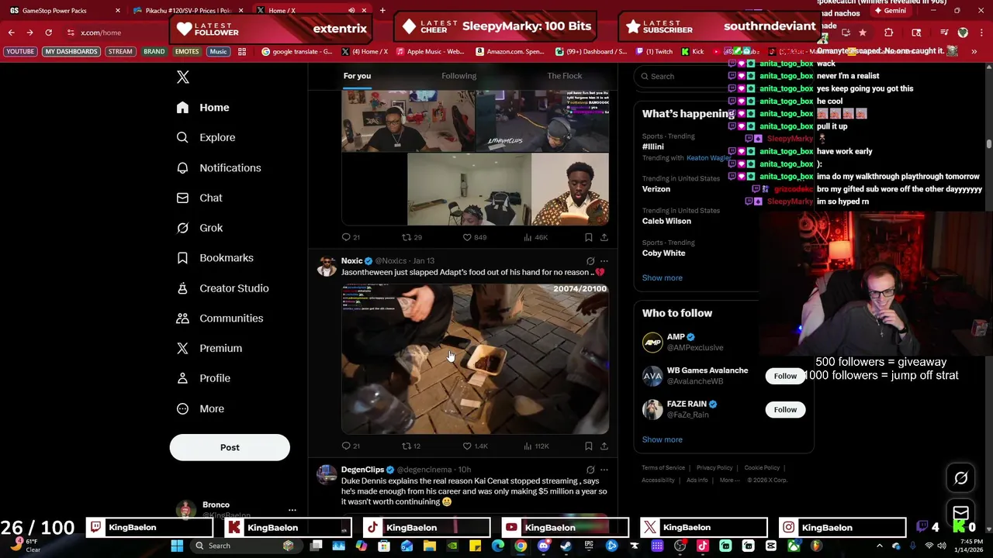Click Grok icon on DegenClips post
The width and height of the screenshot is (993, 558).
pyautogui.click(x=590, y=470)
